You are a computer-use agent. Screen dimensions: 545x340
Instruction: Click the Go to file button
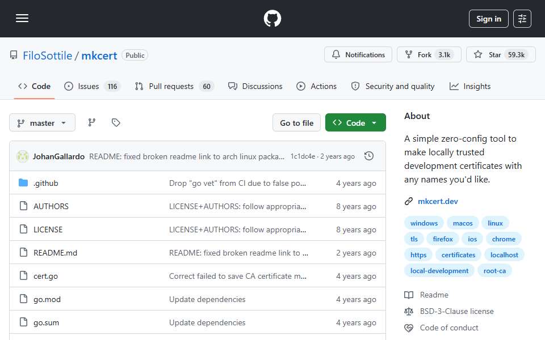tap(296, 123)
